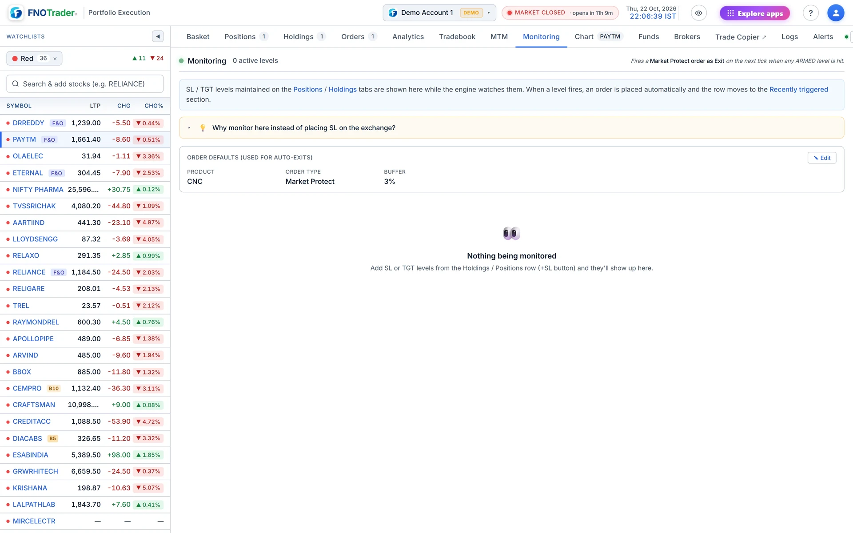Click the B5 badge next to DIACABS
The height and width of the screenshot is (533, 853).
[x=53, y=438]
